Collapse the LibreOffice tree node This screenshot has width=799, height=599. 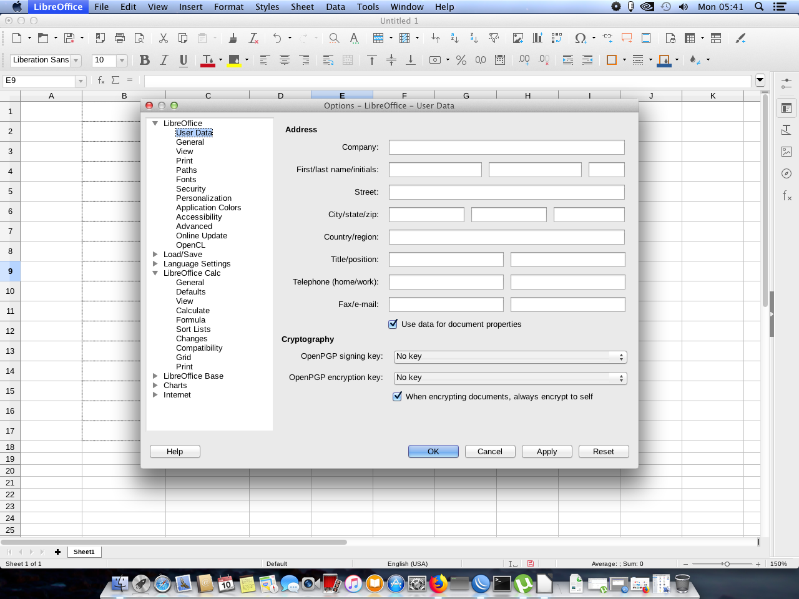(155, 124)
